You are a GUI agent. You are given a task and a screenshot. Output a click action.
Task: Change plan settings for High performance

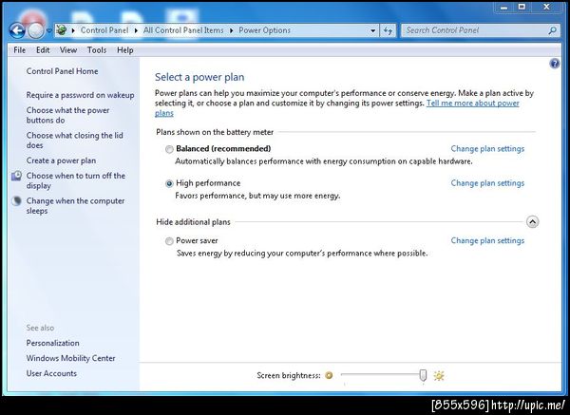point(487,183)
